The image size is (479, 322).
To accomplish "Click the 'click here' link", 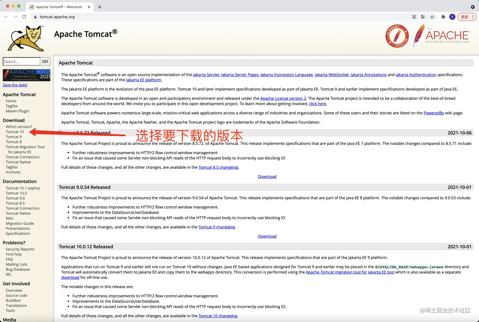I will tap(317, 104).
